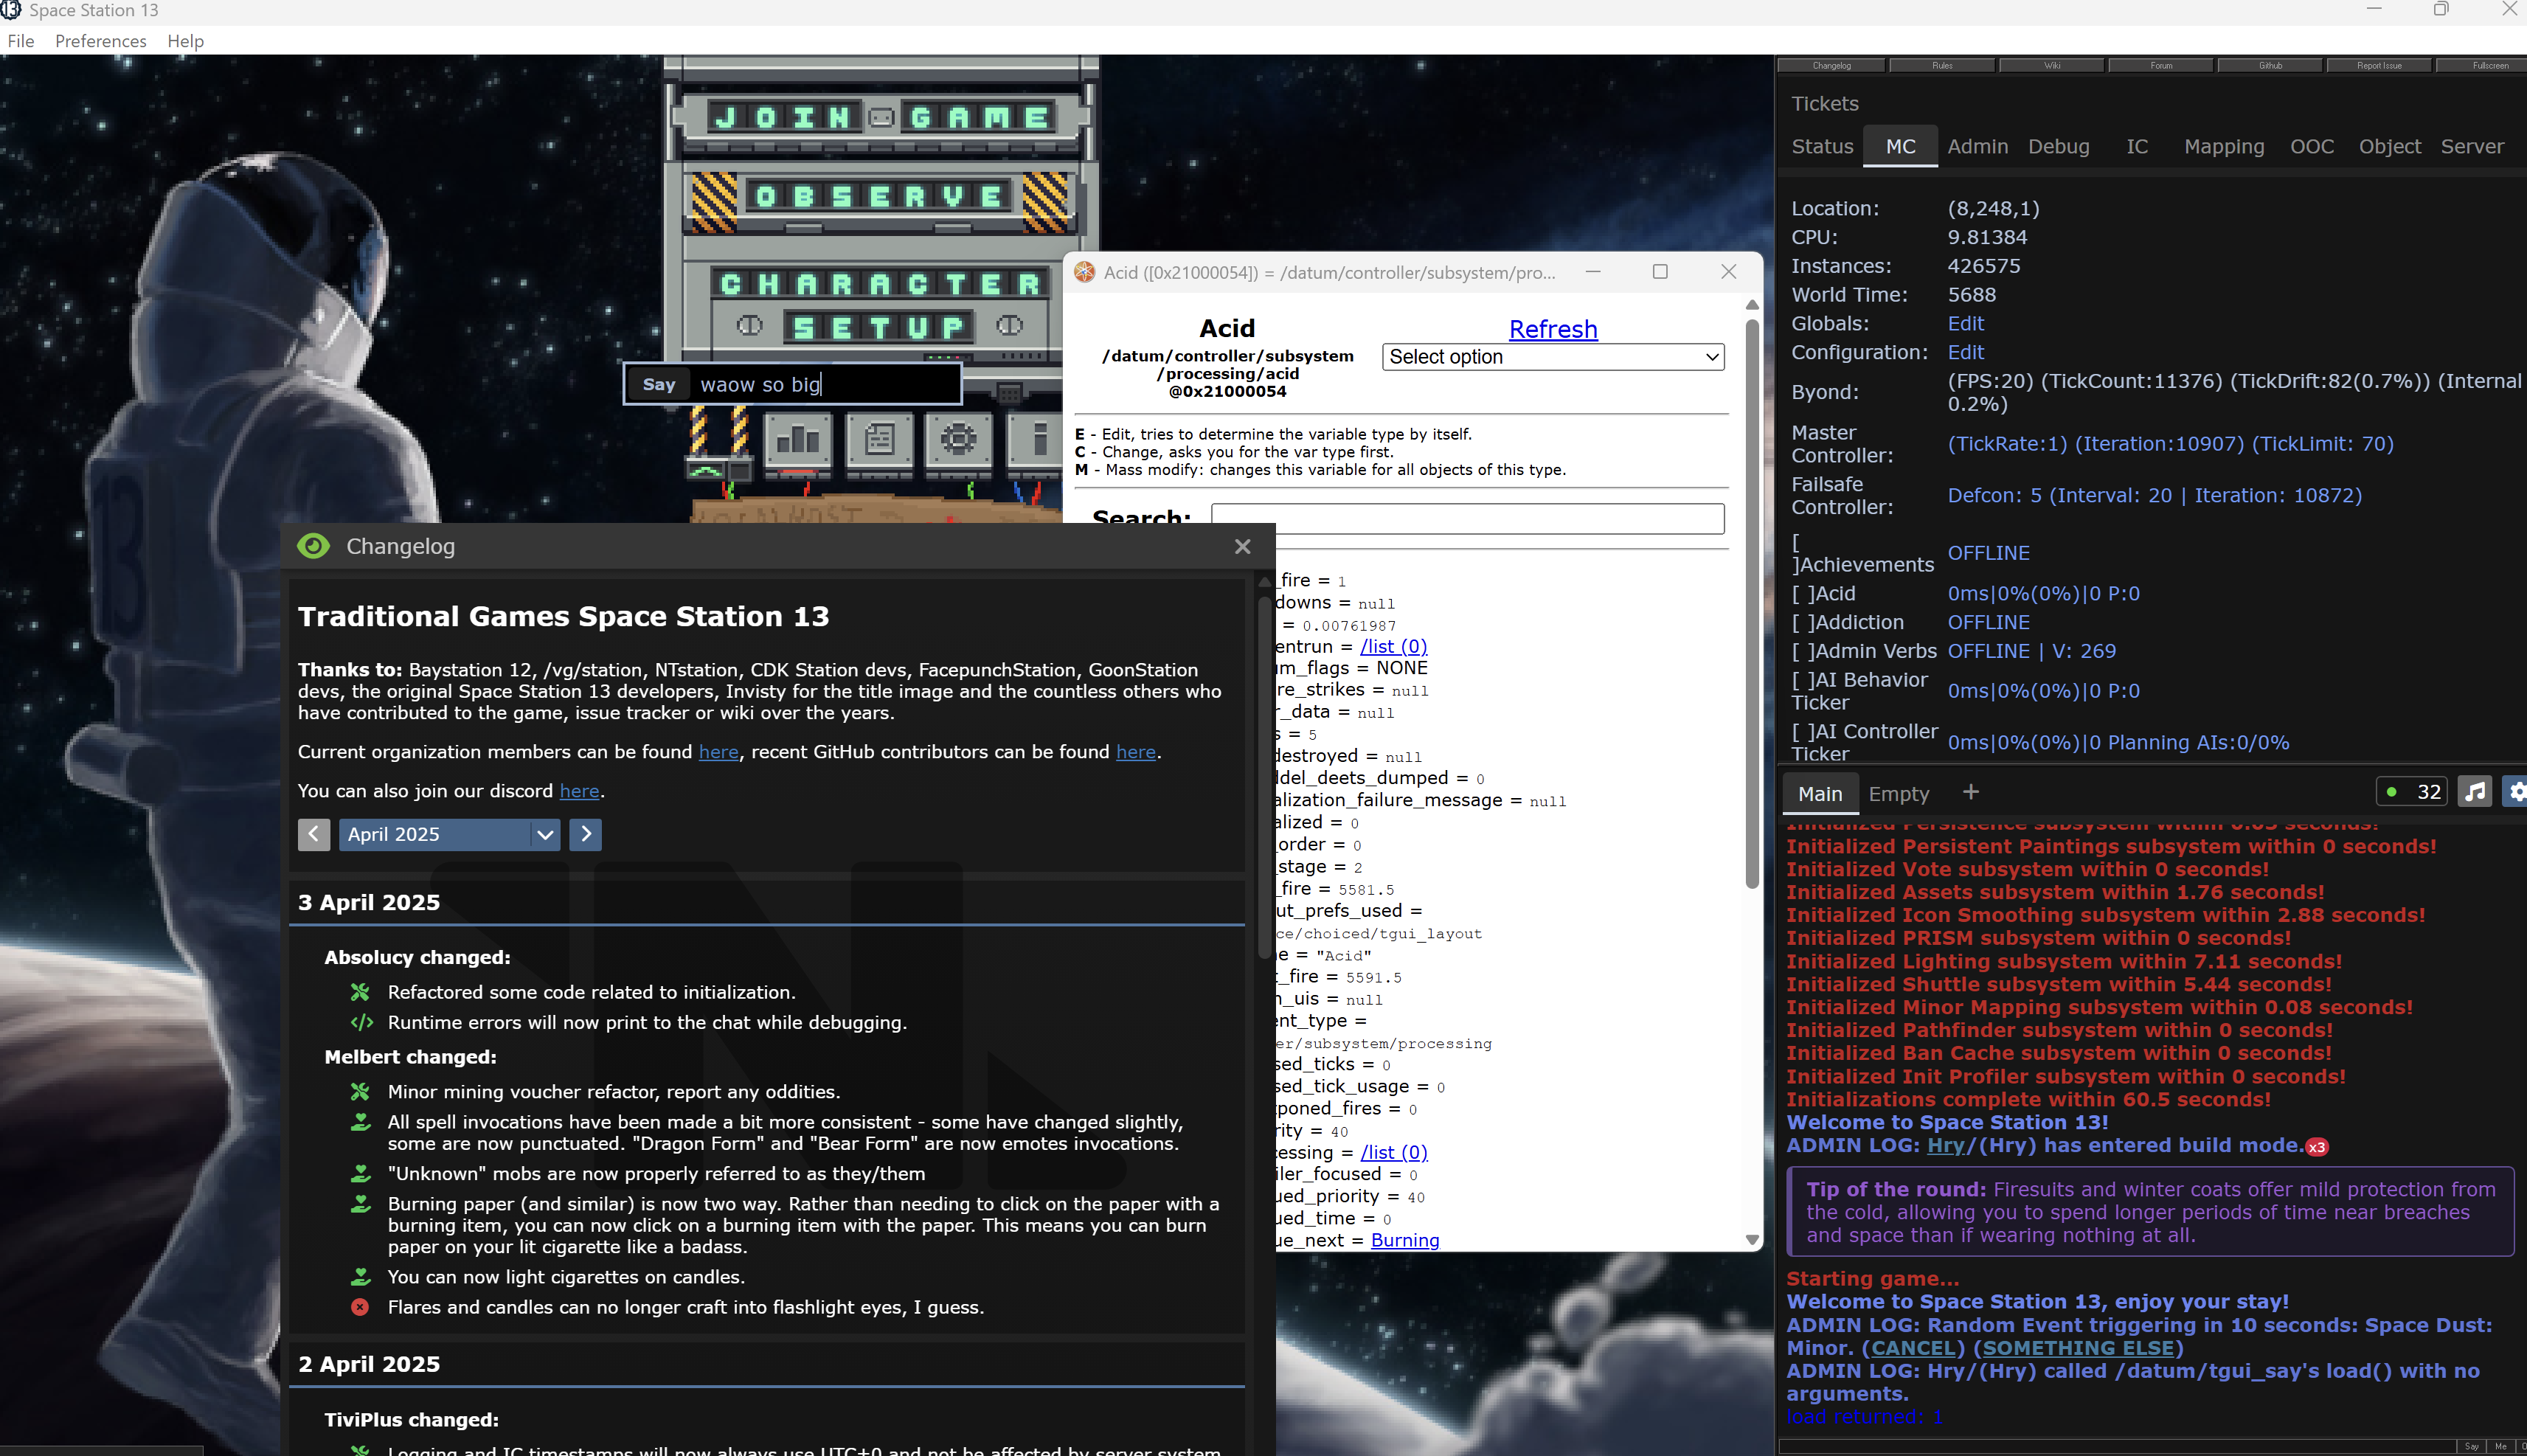Click the discord 'here' link
The height and width of the screenshot is (1456, 2527).
(x=579, y=791)
